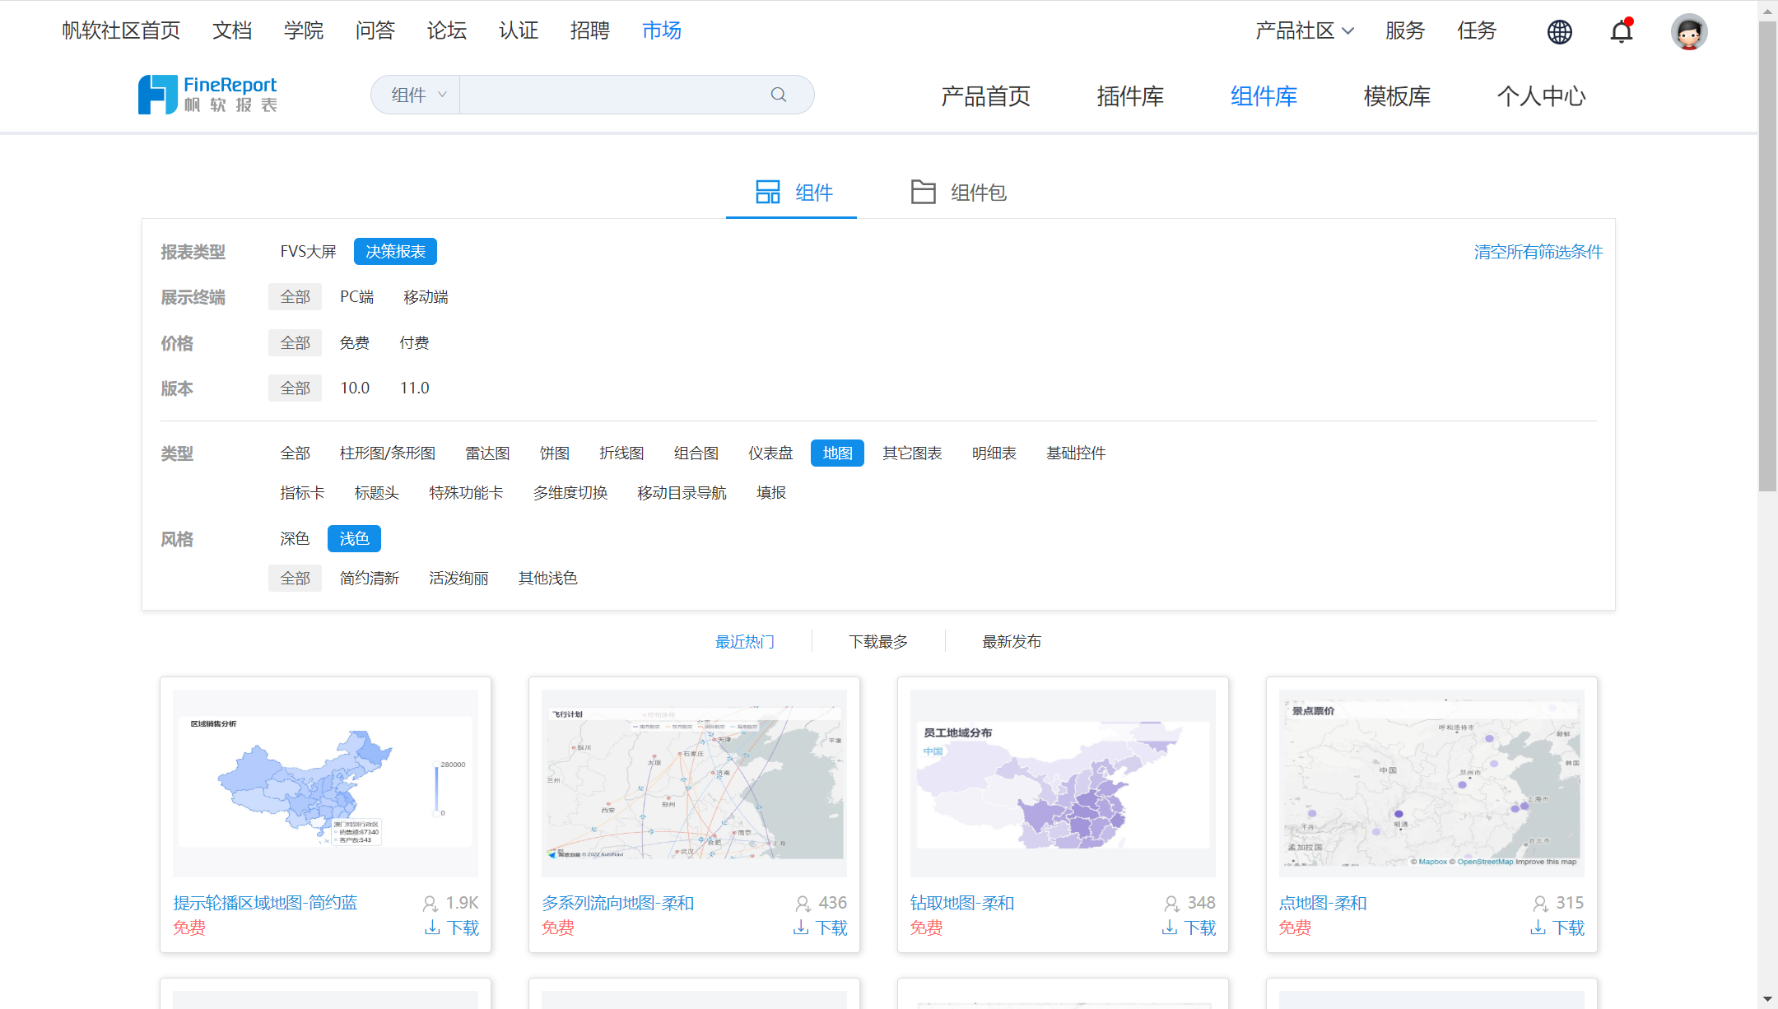
Task: Sort results by 下载最多
Action: (878, 642)
